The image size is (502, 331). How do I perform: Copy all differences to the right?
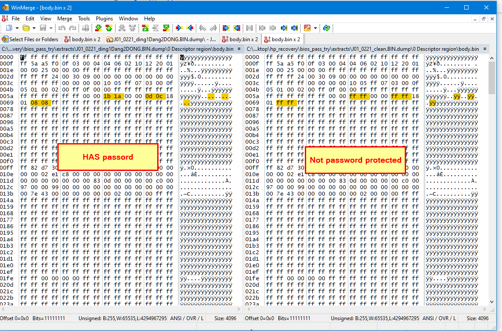click(x=226, y=28)
